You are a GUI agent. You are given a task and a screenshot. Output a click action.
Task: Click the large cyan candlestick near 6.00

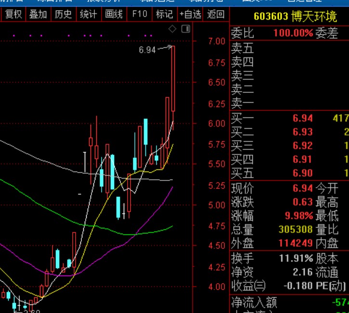coord(145,132)
